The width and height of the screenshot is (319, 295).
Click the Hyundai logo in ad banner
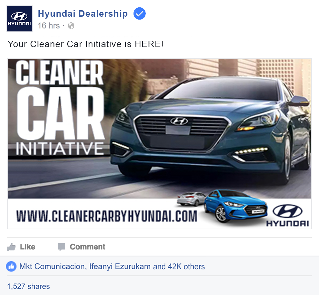288,215
